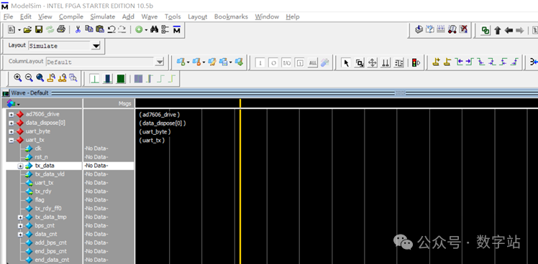Click the green linked-squares icon
This screenshot has width=538, height=264.
(x=485, y=30)
